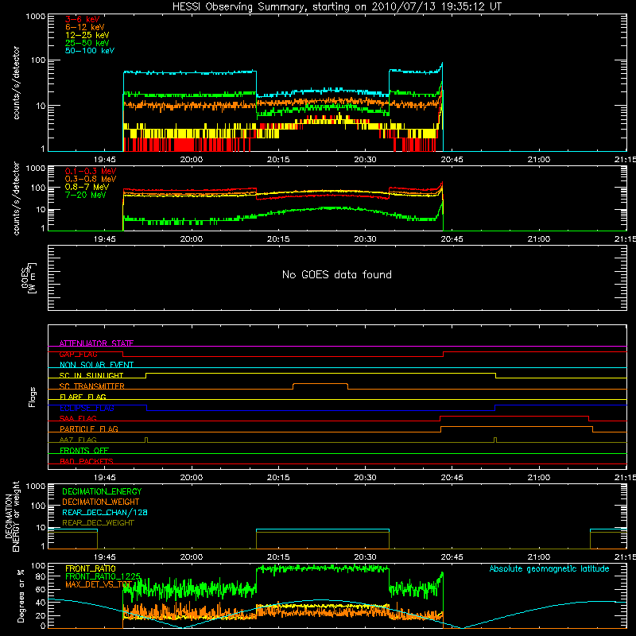Select the 'DECIMATION ENERGY or weight' axis label
Viewport: 636px width, 636px height.
coord(12,516)
